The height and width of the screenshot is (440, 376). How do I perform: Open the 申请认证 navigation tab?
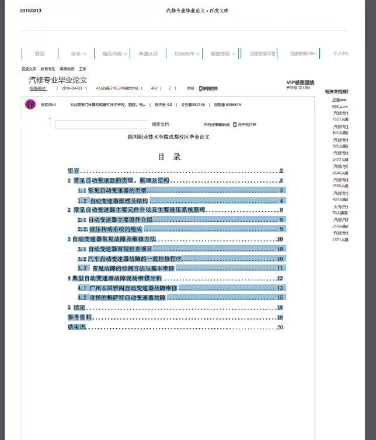[148, 54]
